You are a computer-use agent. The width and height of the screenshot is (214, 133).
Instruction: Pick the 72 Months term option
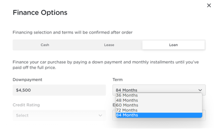click(159, 110)
